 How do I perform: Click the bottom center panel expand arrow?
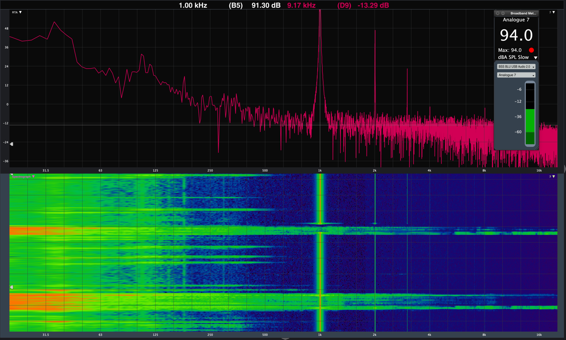[285, 338]
